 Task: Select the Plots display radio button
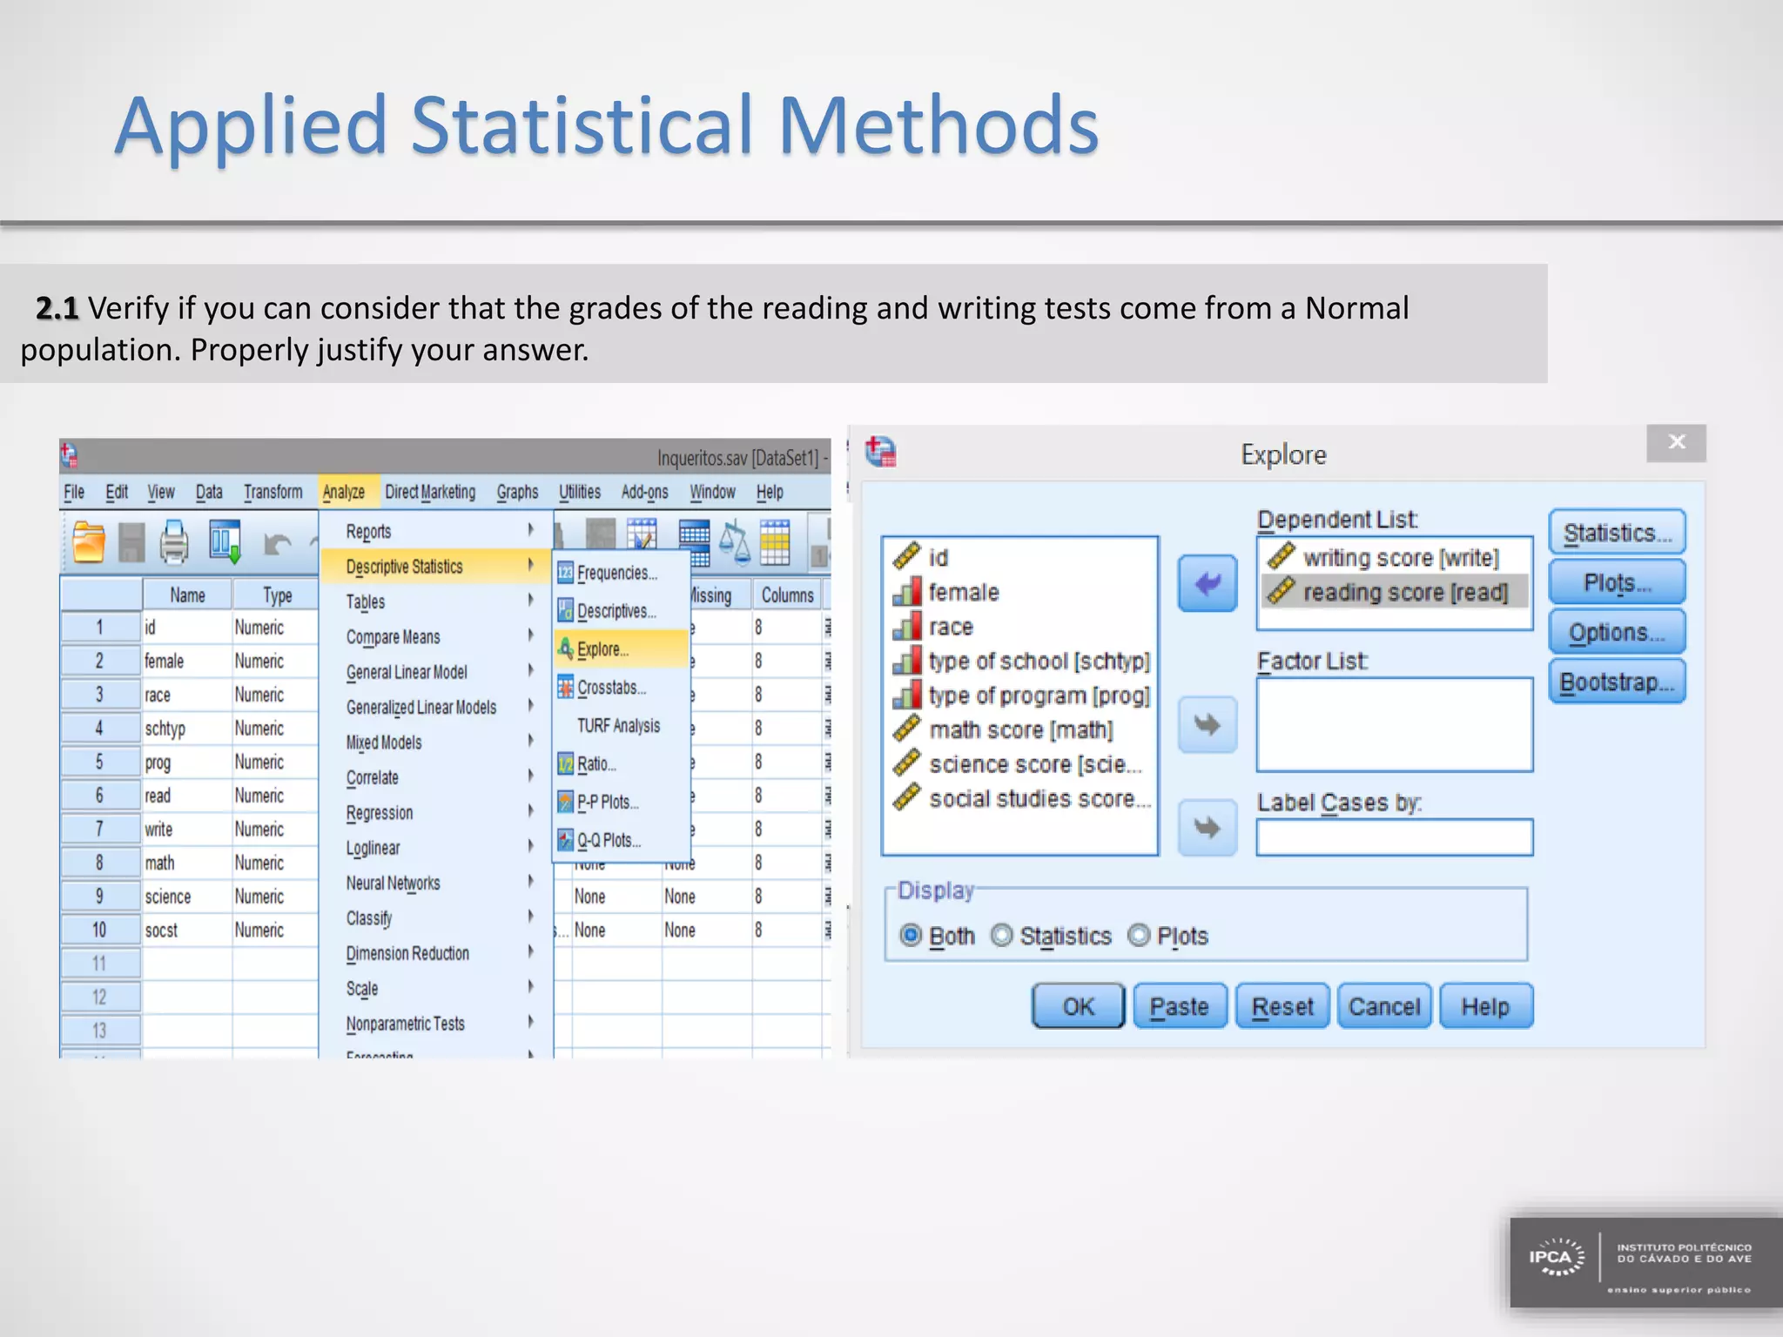pos(1139,936)
